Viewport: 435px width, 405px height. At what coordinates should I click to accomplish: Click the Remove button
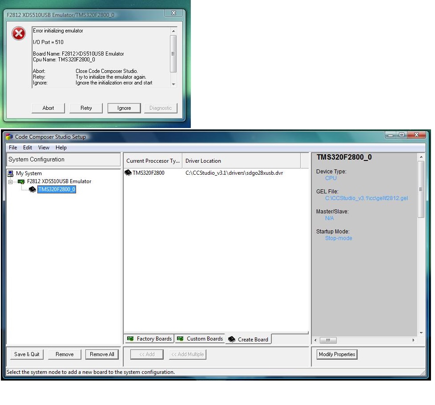tap(64, 354)
